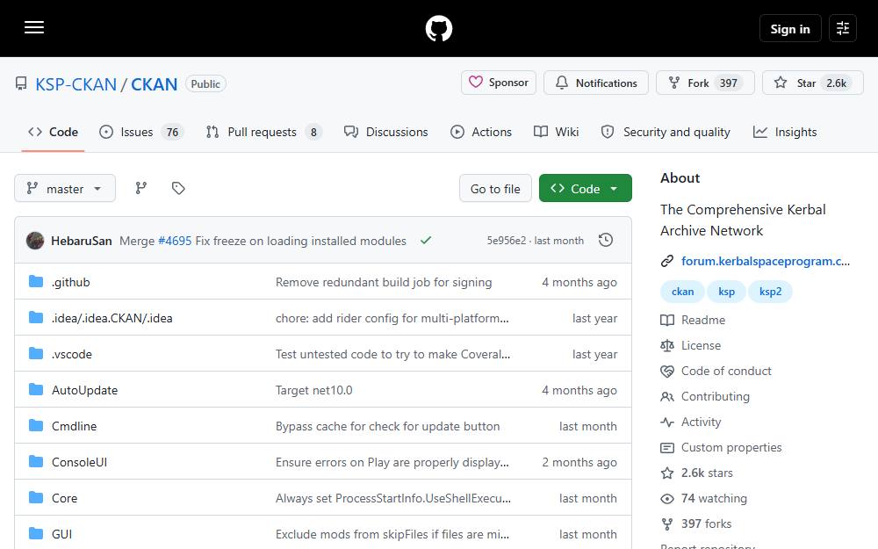Click the folder icon beside AutoUpdate

click(36, 389)
